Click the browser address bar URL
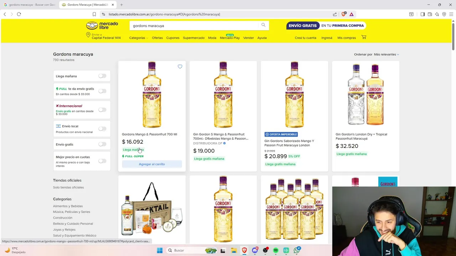456x256 pixels. [164, 14]
